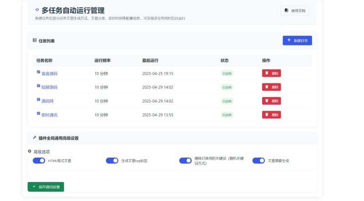364x201 pixels.
Task: Open the 即时通讯 task link
Action: point(50,115)
